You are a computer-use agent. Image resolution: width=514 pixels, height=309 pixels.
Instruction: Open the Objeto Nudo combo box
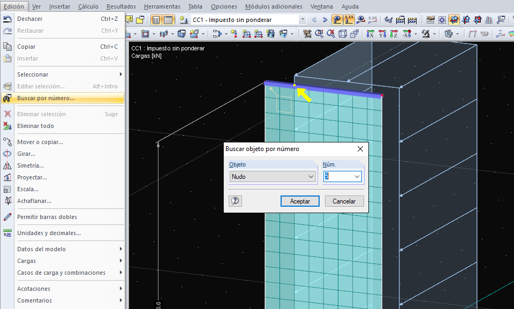click(x=273, y=177)
